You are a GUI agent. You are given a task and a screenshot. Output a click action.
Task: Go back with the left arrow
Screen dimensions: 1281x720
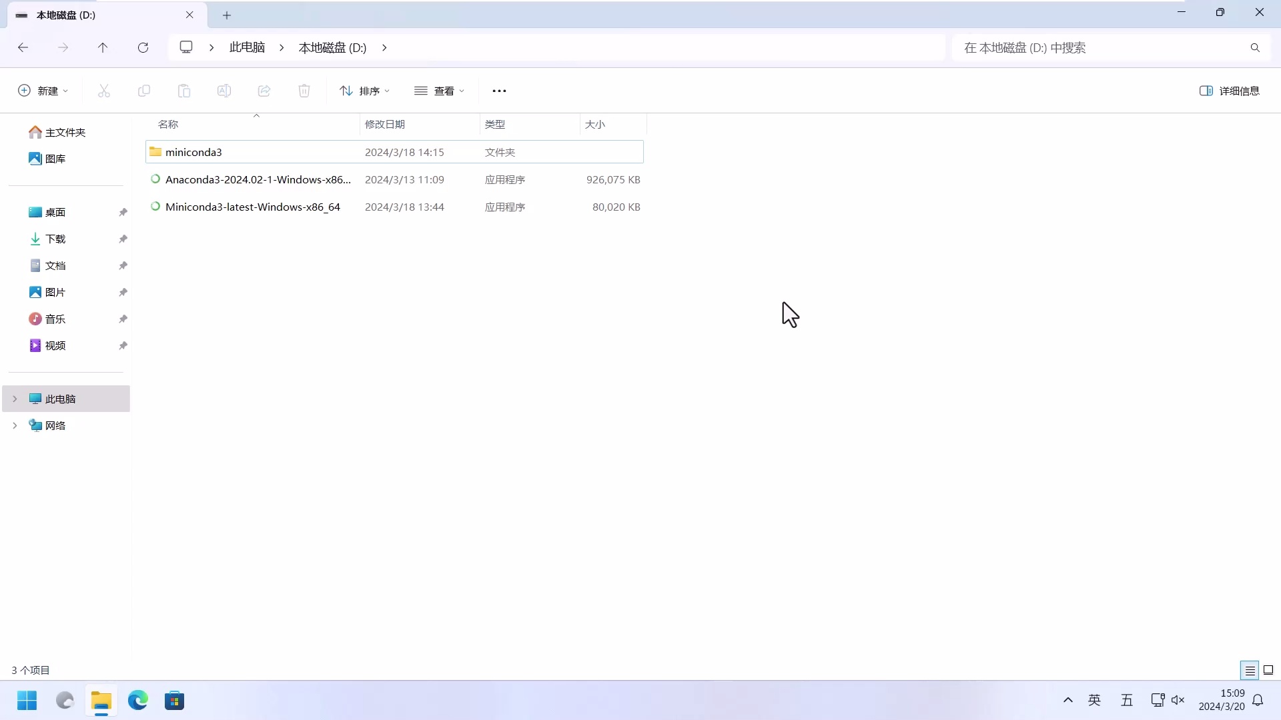[x=23, y=47]
